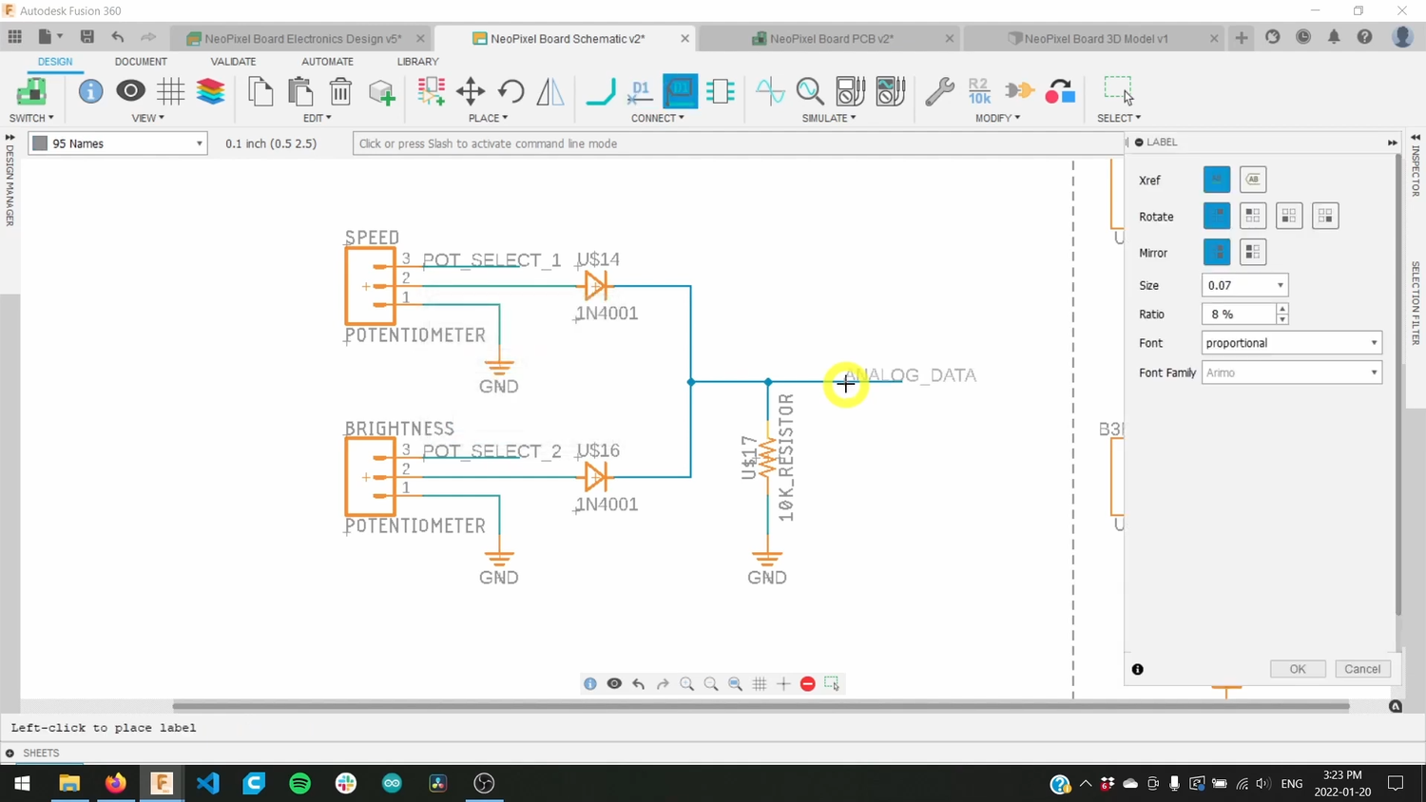Select the Wire connect tool

(x=601, y=91)
